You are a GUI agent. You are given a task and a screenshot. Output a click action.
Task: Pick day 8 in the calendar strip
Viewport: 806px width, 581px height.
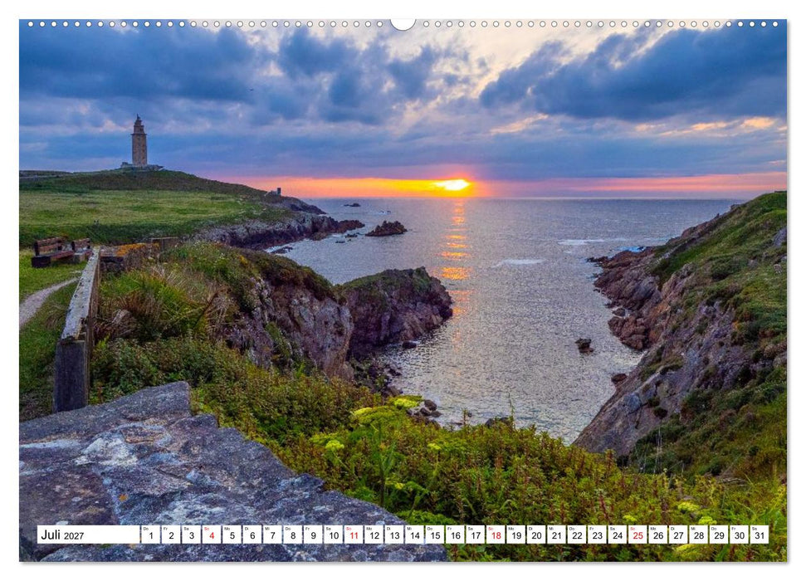(x=292, y=535)
